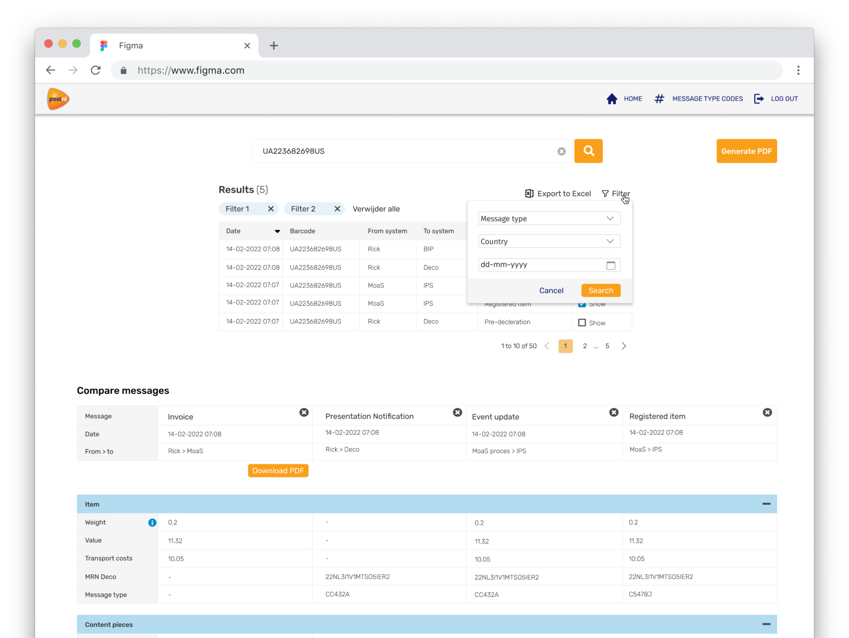Collapse the Content pieces section
This screenshot has height=638, width=849.
(766, 624)
